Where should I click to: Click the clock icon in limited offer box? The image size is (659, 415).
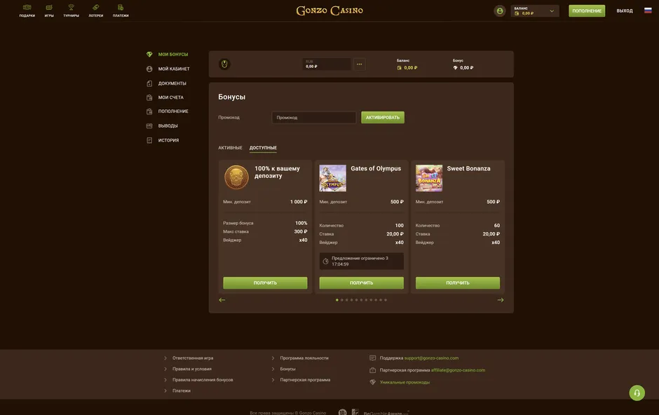pos(325,261)
